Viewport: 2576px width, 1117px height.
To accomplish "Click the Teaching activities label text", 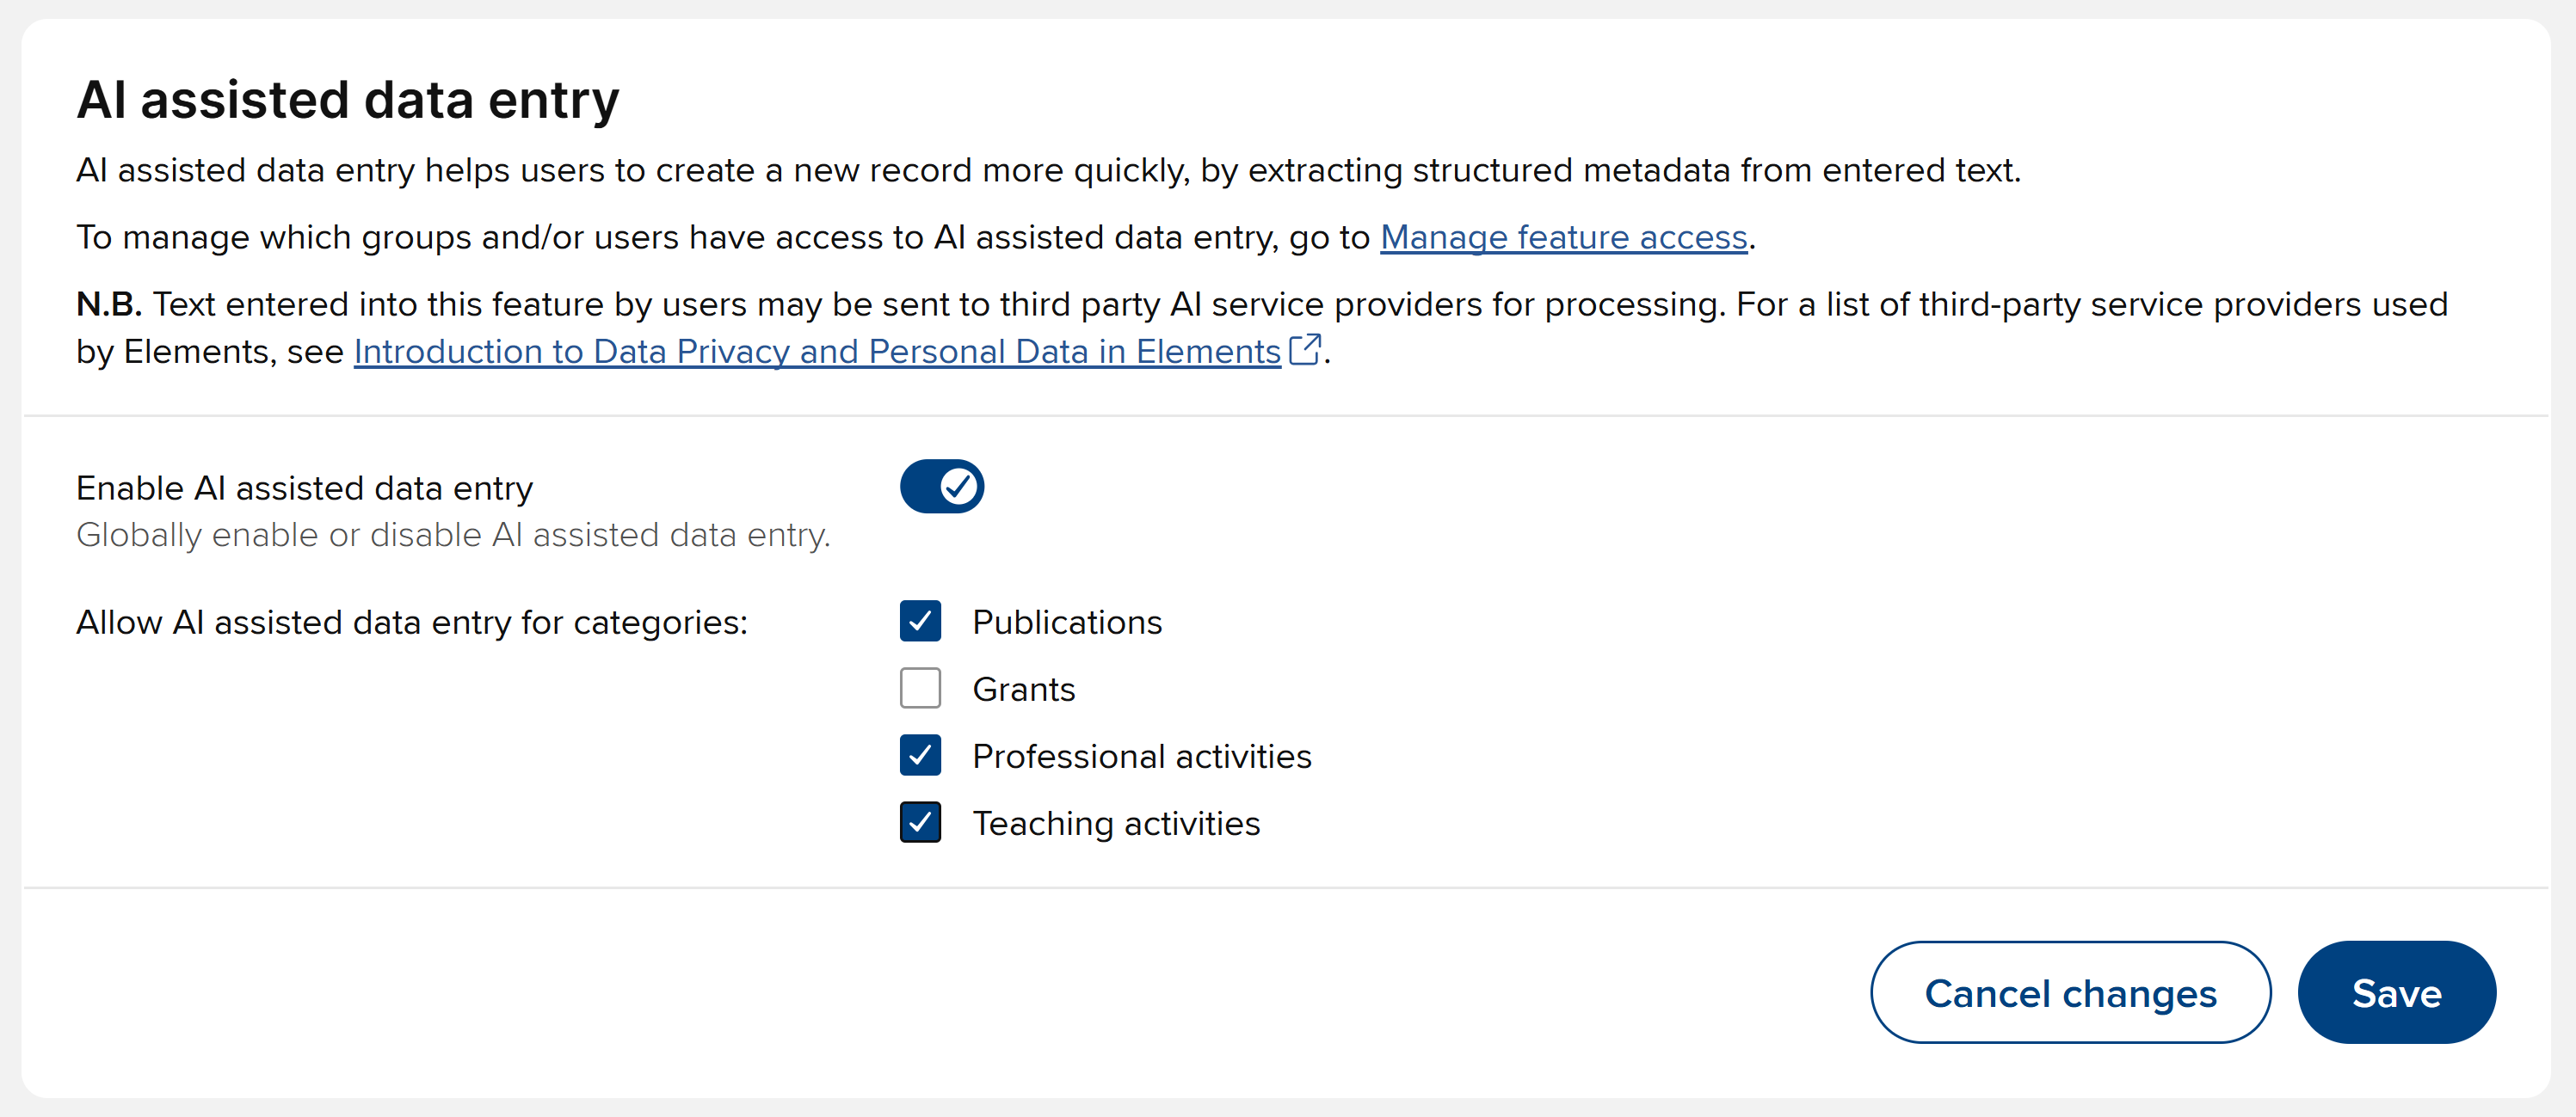I will click(1116, 823).
